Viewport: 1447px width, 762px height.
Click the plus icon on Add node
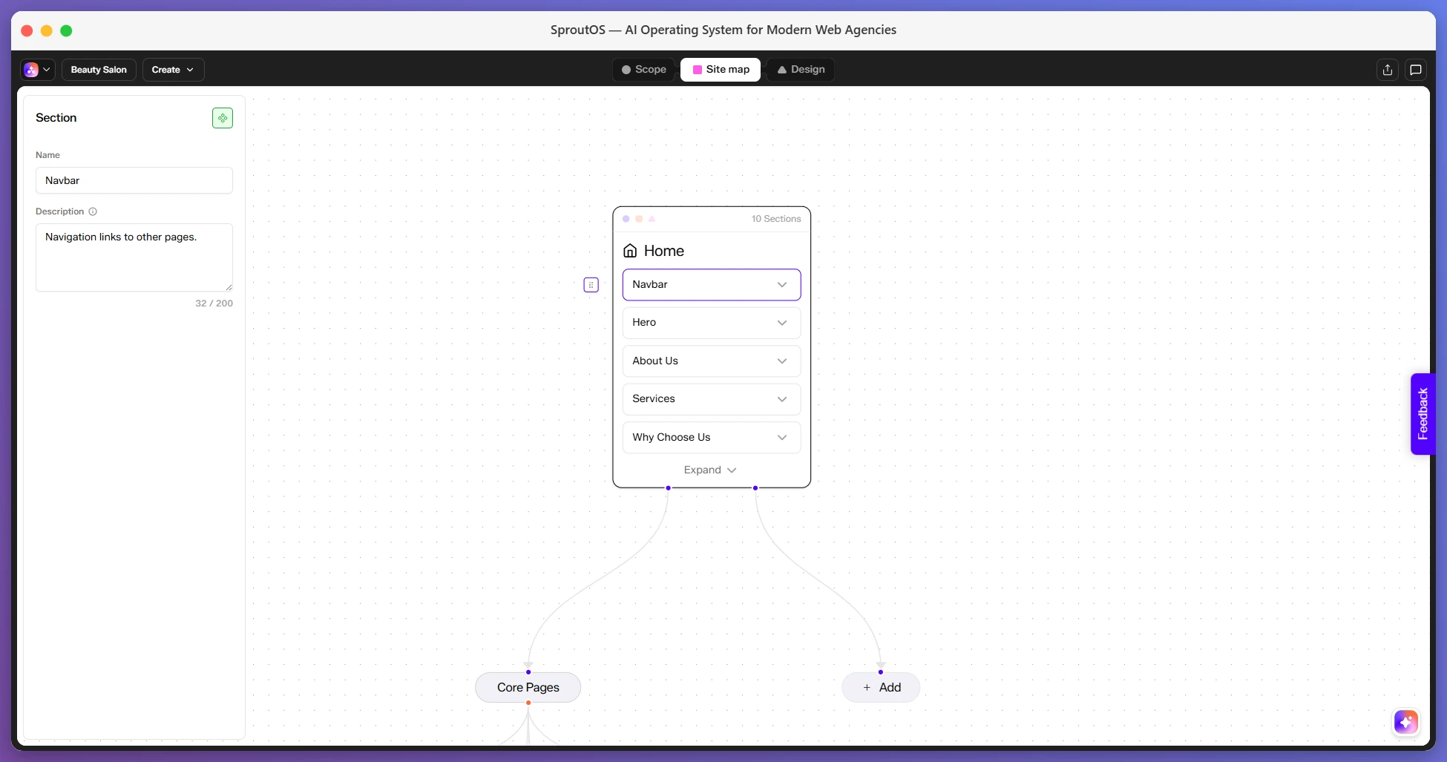(x=867, y=688)
